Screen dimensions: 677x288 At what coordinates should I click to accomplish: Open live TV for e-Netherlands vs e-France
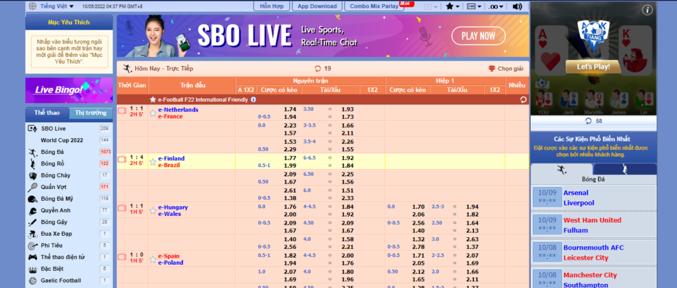click(x=122, y=111)
